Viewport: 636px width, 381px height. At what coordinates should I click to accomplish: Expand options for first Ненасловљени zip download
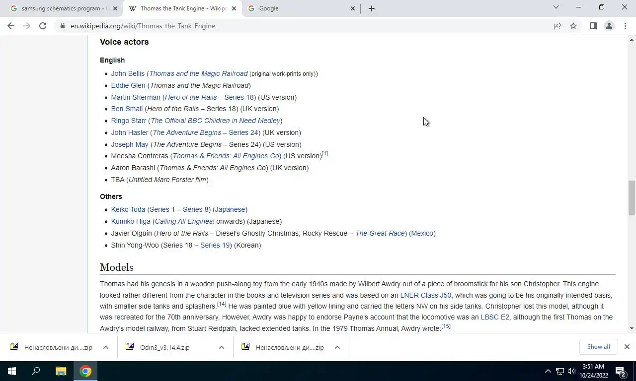click(106, 347)
